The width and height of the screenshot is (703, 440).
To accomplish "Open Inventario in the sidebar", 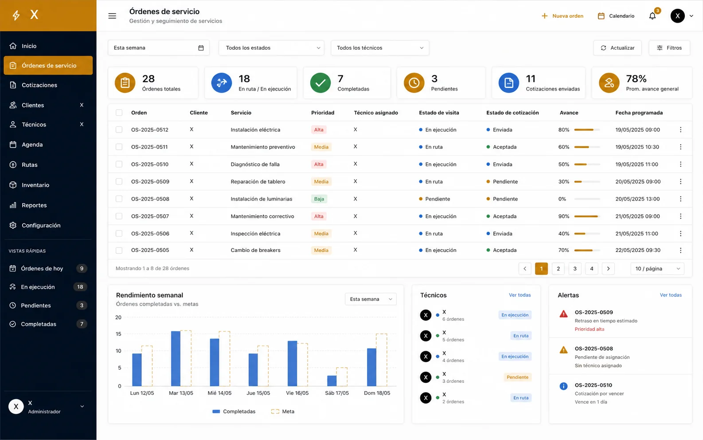I will (48, 185).
